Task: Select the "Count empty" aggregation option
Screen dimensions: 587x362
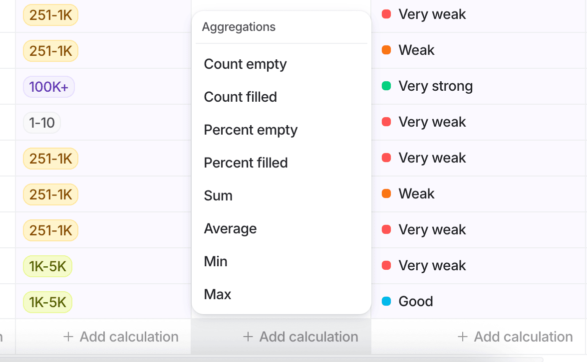Action: (245, 64)
